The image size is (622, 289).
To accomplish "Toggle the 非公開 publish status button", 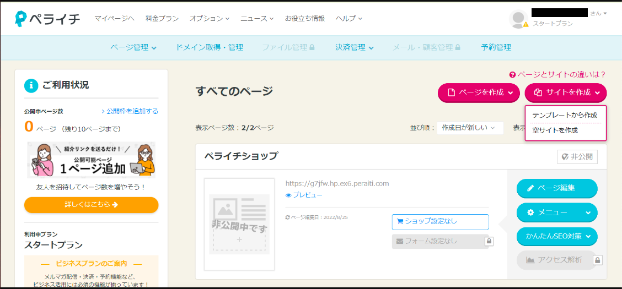I will [577, 157].
